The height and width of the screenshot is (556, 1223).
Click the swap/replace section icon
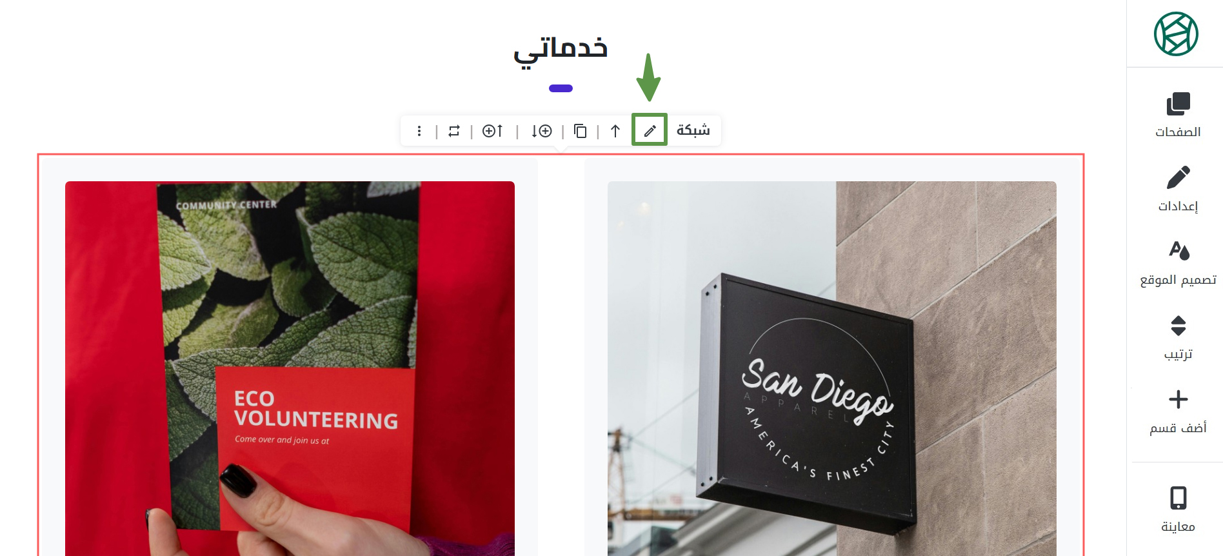tap(454, 131)
